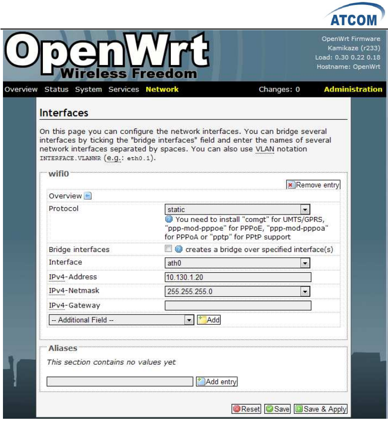
Task: Click the 'e.g.' abbreviation in the description
Action: [114, 158]
